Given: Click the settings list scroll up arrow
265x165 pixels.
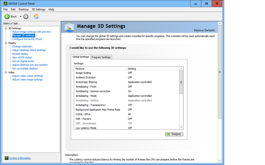Looking at the screenshot, I should tap(181, 69).
